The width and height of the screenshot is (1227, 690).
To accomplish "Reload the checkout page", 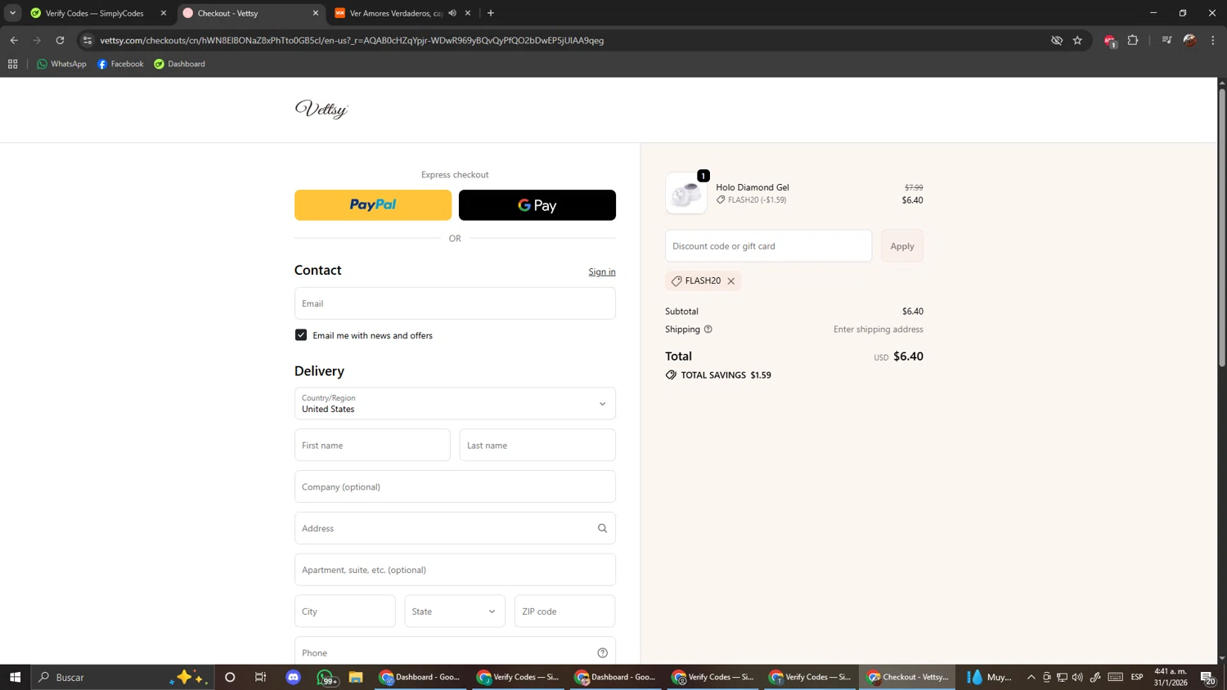I will point(60,40).
